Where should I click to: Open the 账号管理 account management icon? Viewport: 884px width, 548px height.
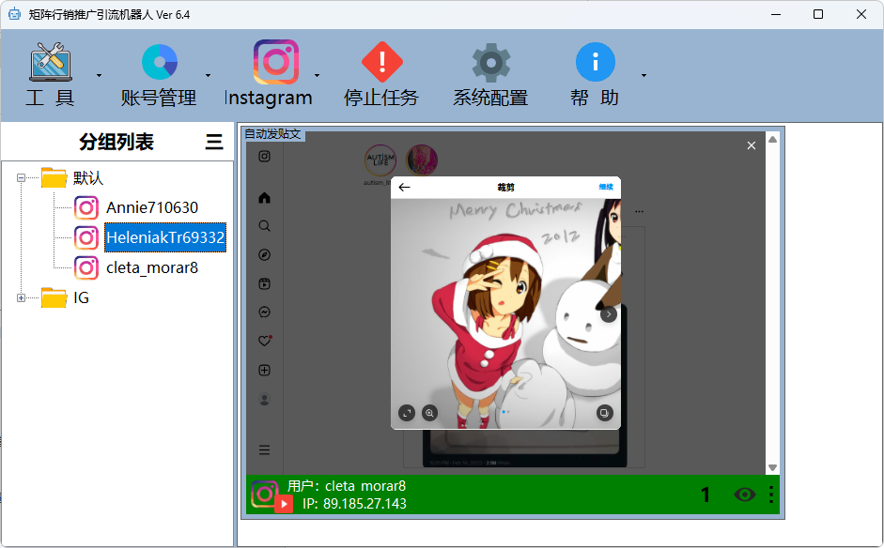[x=160, y=62]
